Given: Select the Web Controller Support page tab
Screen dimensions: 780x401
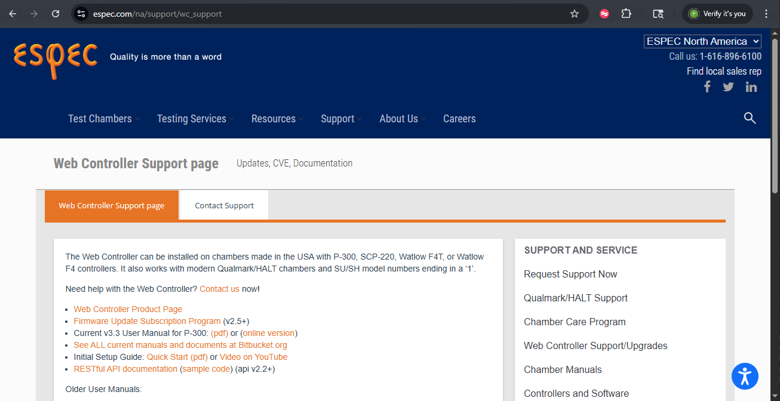Looking at the screenshot, I should click(112, 205).
